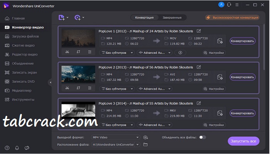
Task: Open the add files dropdown arrow
Action: (67, 17)
